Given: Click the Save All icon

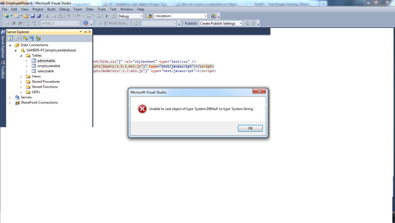Looking at the screenshot, I should click(x=39, y=16).
